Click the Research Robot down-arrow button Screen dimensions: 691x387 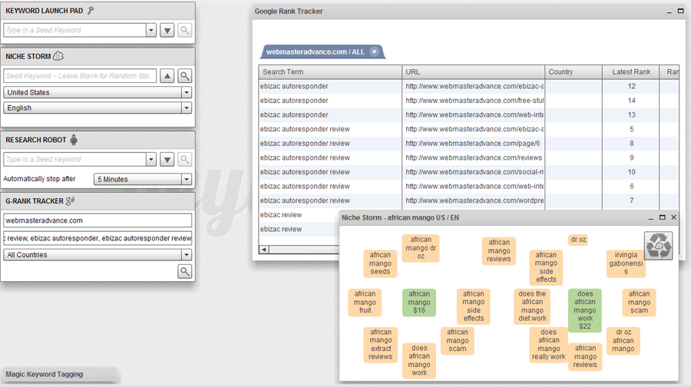point(167,160)
